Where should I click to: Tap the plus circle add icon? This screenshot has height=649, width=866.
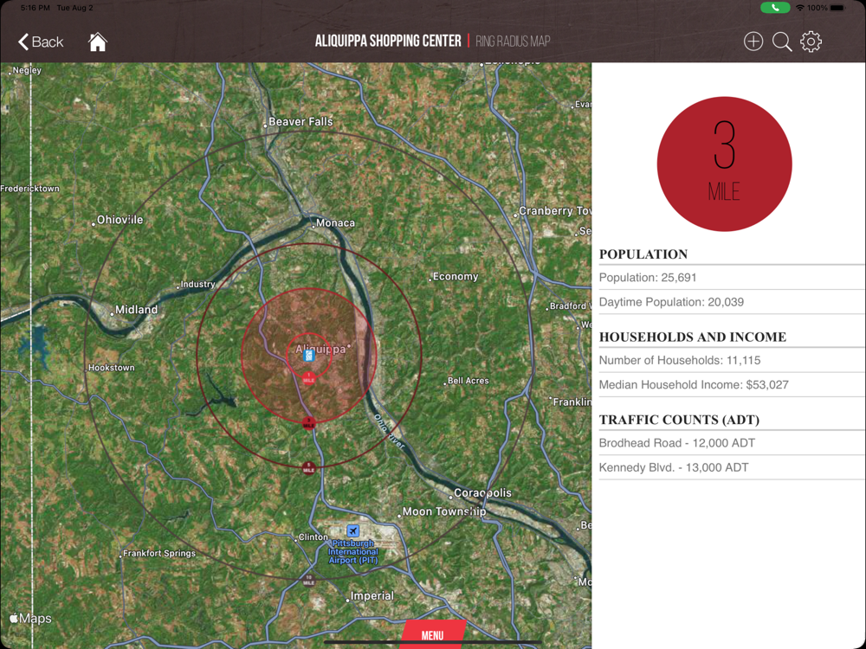click(x=753, y=42)
